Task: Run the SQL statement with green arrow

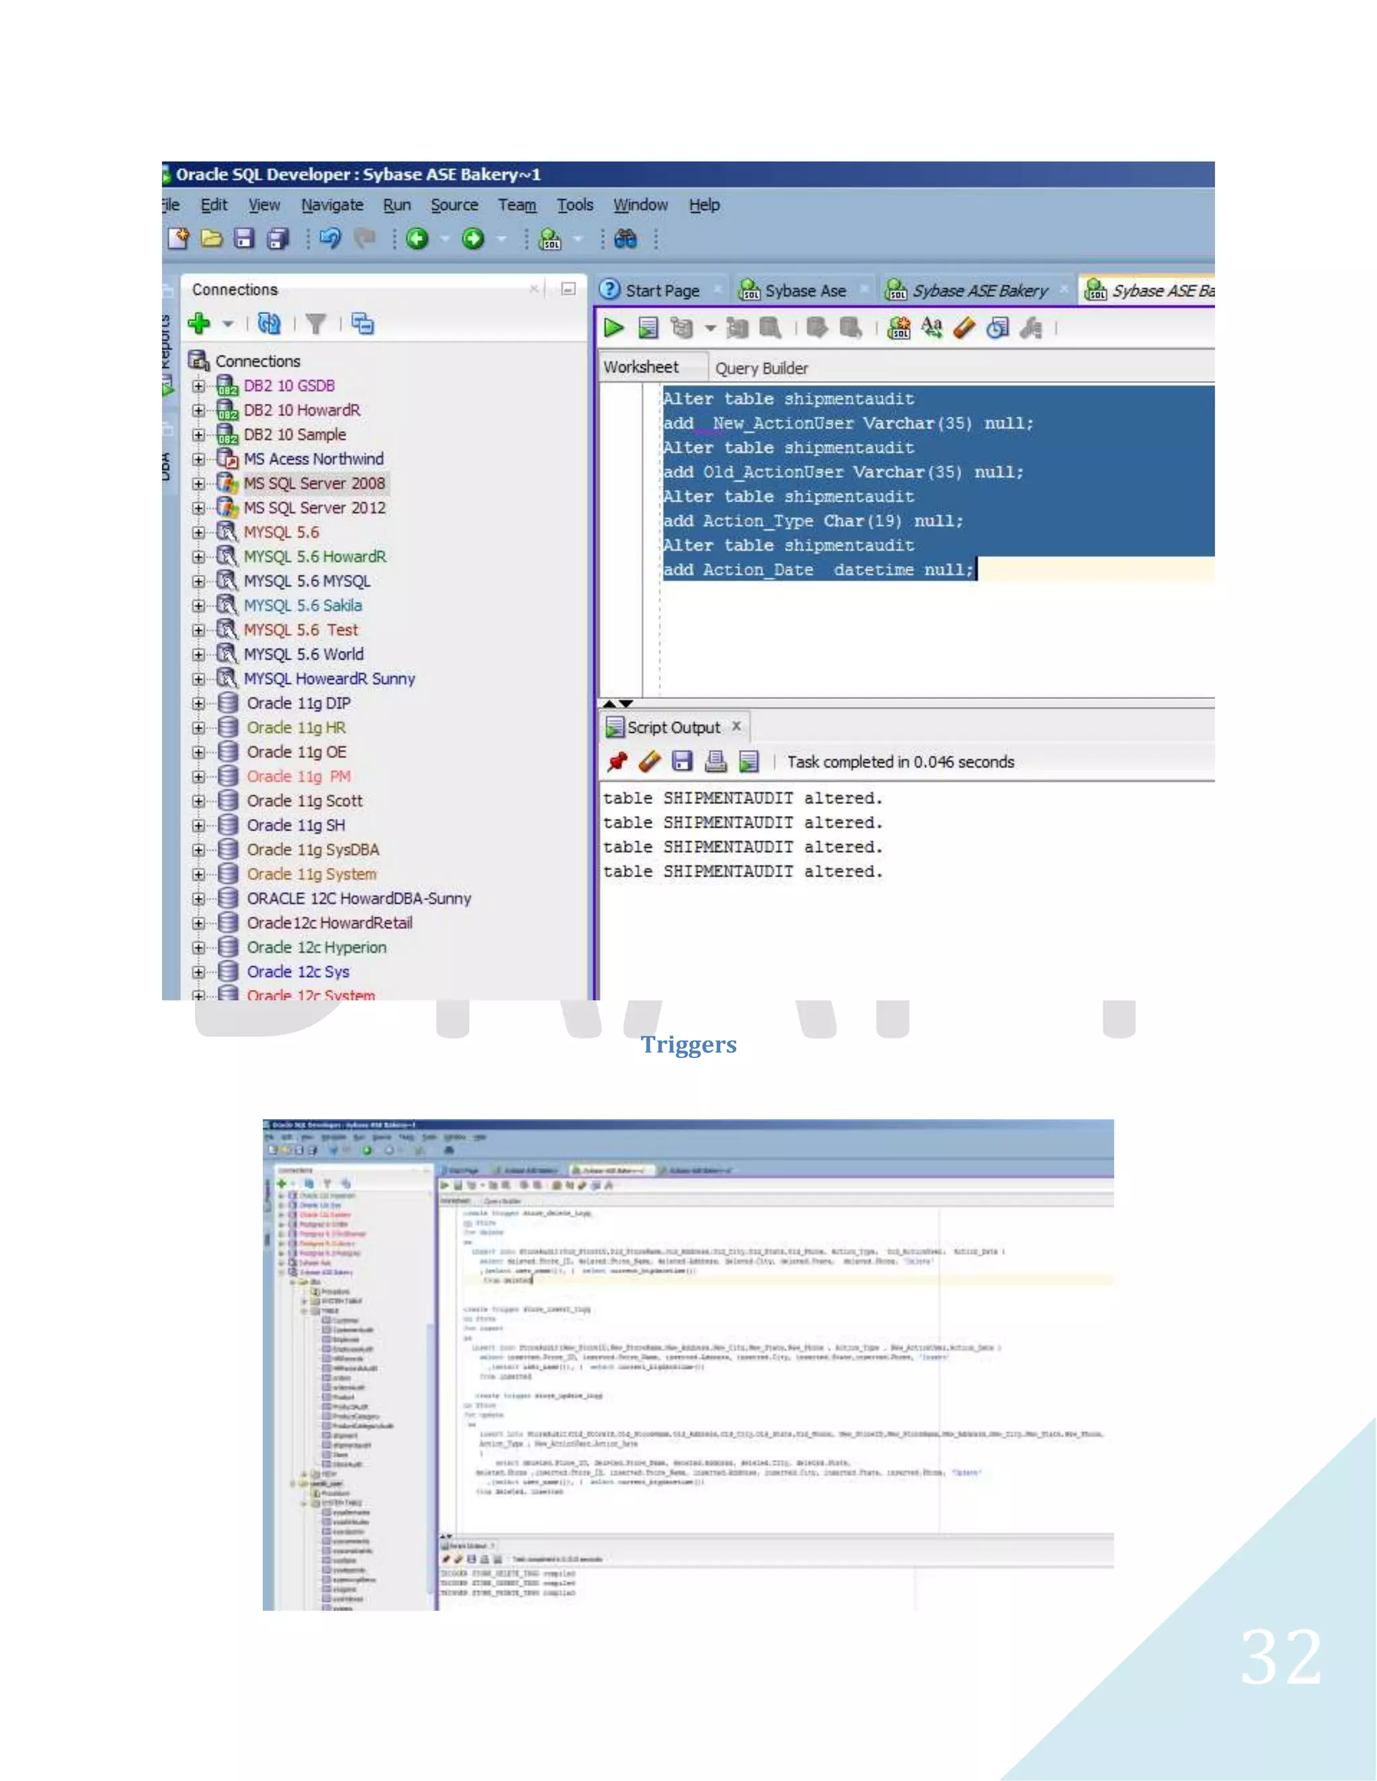Action: (x=613, y=328)
